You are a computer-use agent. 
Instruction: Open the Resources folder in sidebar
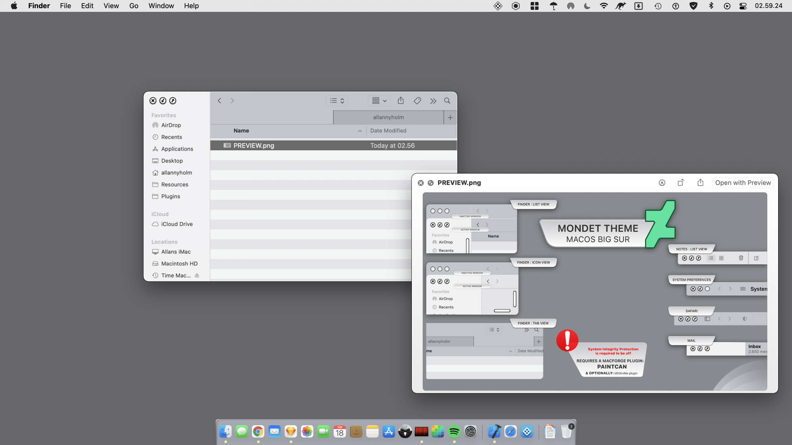pos(175,184)
